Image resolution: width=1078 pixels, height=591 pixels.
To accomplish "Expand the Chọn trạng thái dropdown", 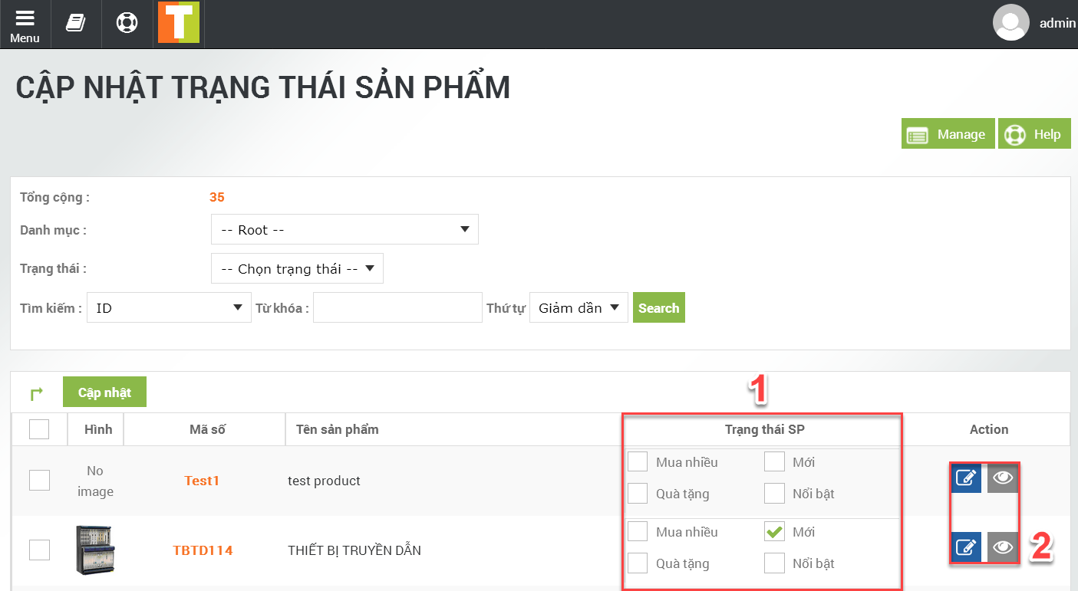I will click(297, 268).
